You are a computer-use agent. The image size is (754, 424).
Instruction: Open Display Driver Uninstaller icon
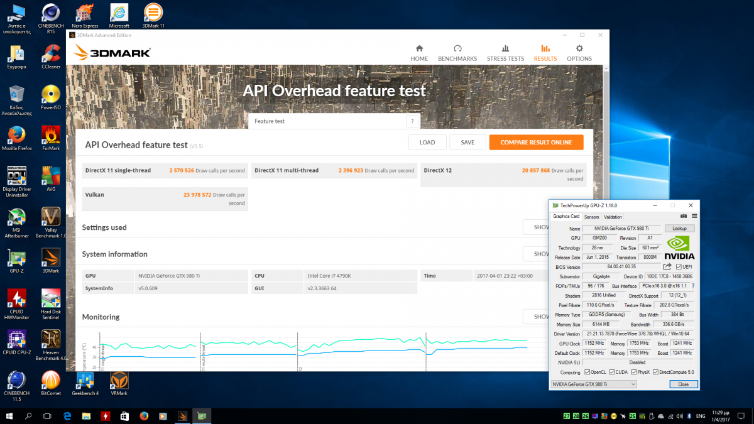click(x=16, y=182)
